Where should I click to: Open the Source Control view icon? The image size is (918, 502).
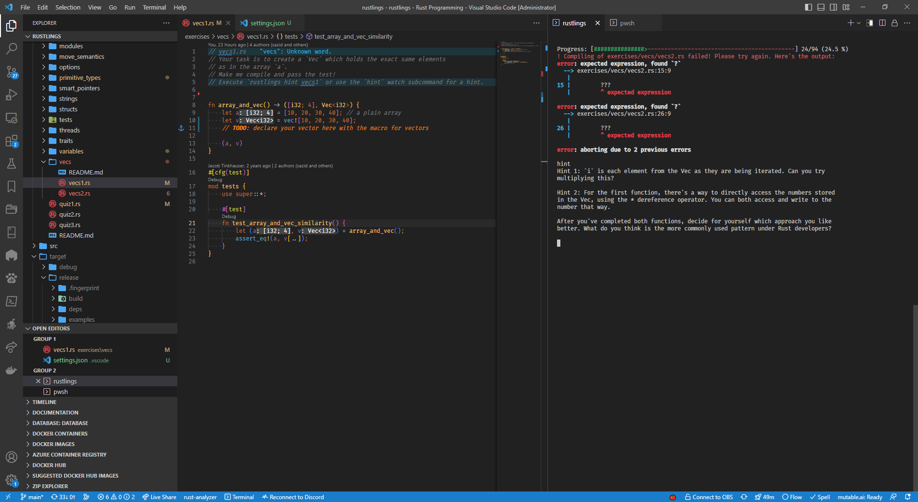point(11,72)
